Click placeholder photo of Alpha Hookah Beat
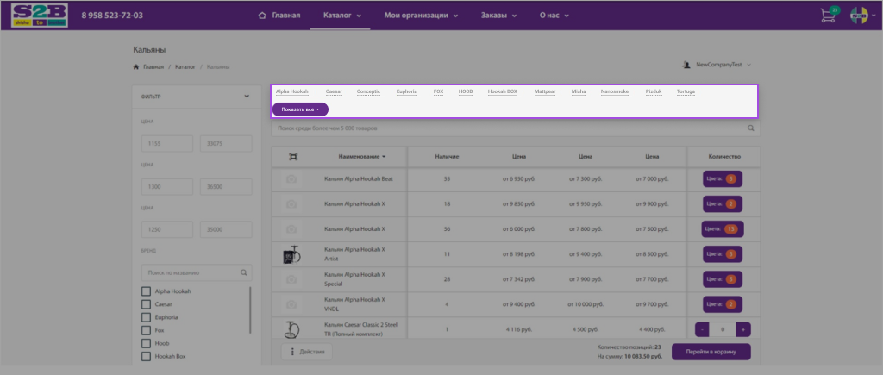Viewport: 883px width, 375px height. (291, 179)
